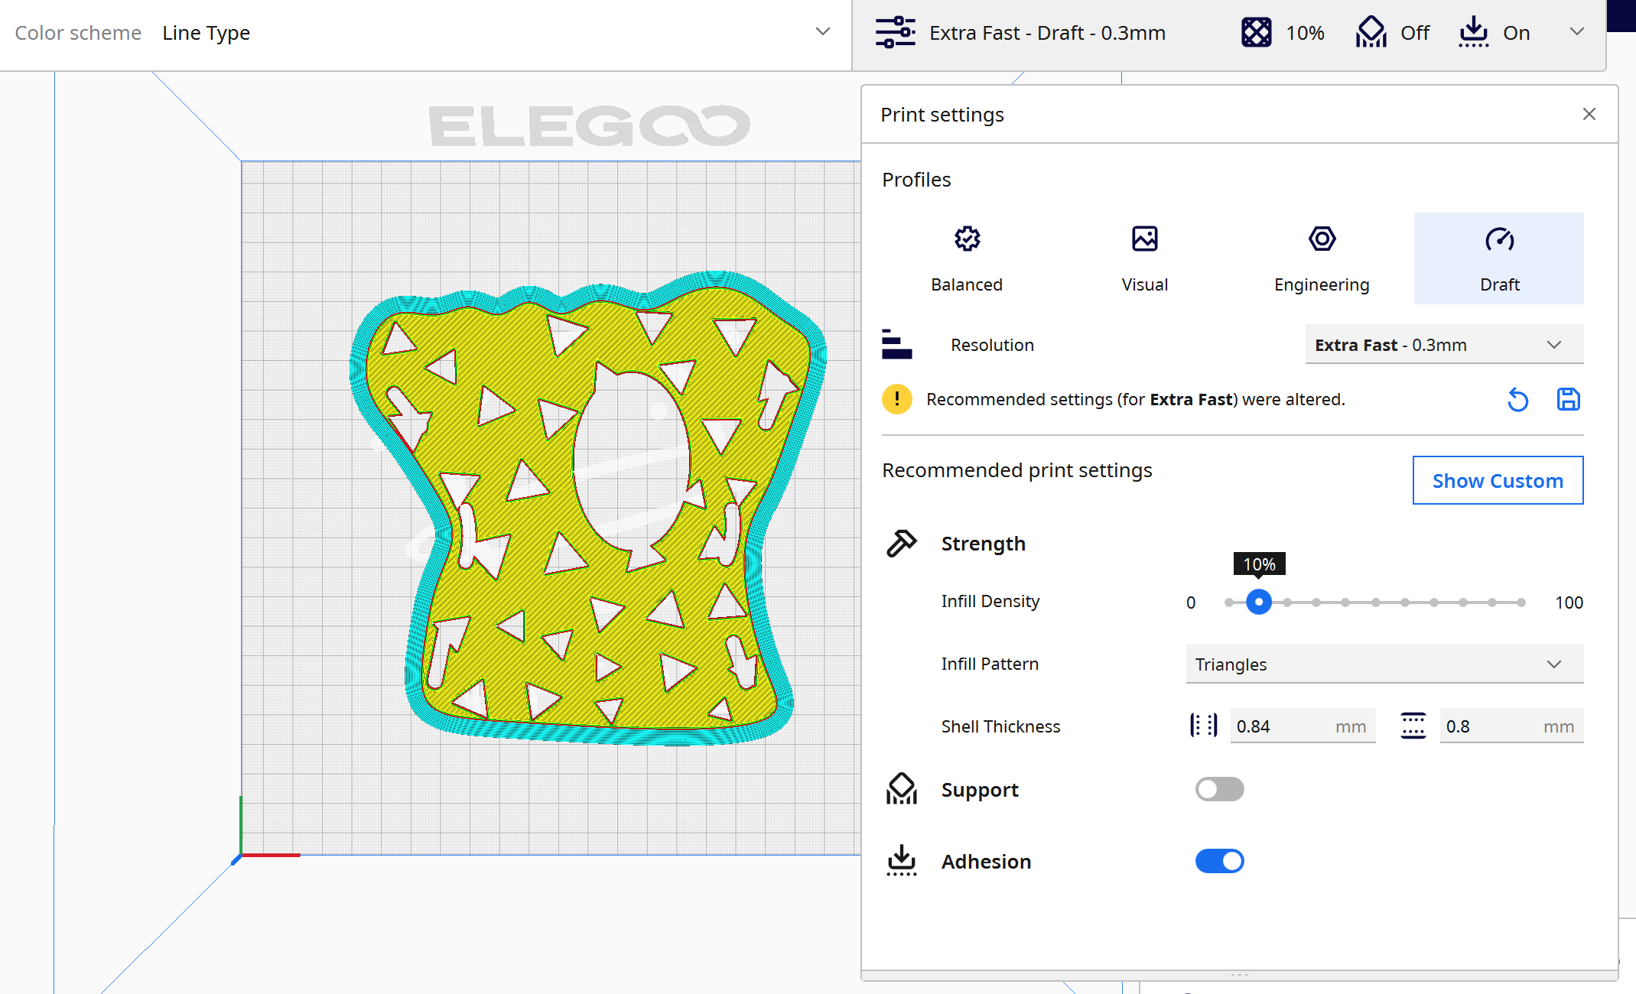The image size is (1636, 994).
Task: Expand the print settings options dropdown
Action: point(1576,31)
